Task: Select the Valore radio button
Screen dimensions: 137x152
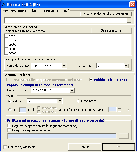Action: (10, 101)
